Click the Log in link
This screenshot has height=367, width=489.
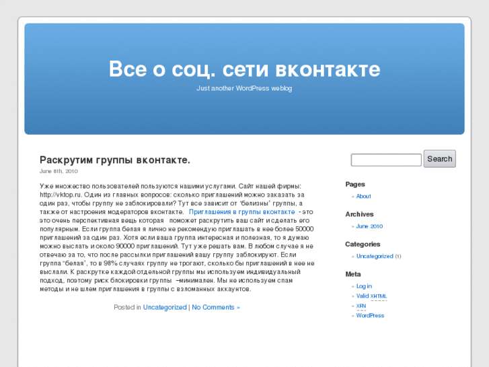coord(364,286)
